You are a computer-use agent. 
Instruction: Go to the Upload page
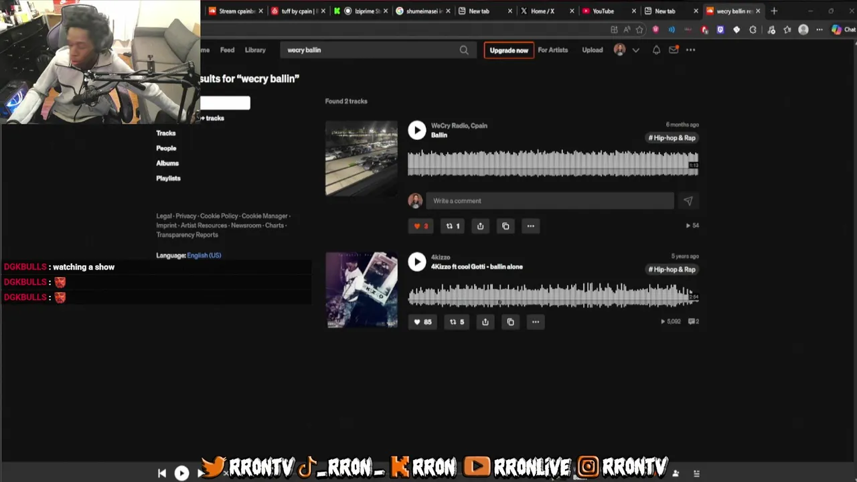pos(592,50)
